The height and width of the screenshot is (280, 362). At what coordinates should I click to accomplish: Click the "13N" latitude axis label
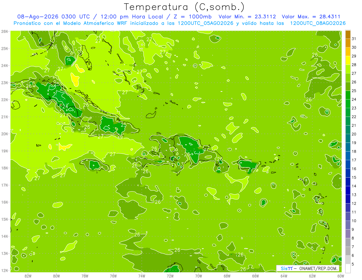click(x=4, y=253)
